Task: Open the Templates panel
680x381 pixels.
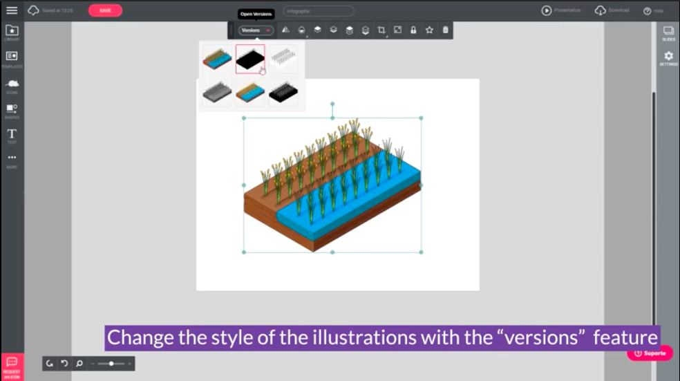Action: 12,58
